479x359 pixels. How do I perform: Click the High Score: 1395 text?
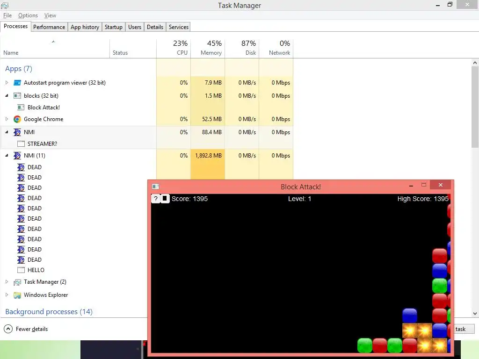[x=423, y=199]
